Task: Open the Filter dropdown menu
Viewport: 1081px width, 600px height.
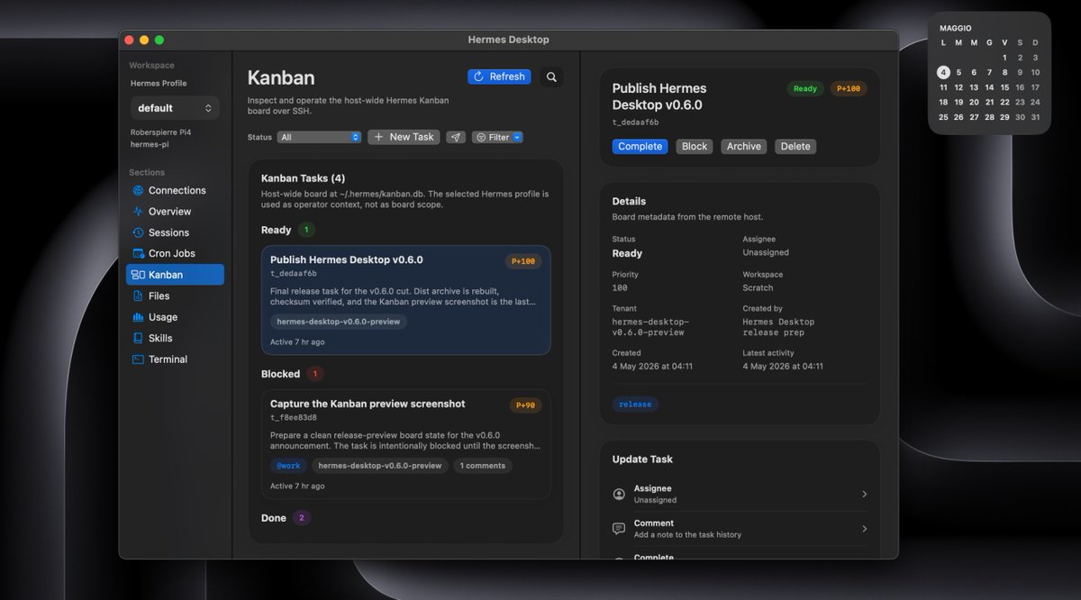Action: [x=497, y=137]
